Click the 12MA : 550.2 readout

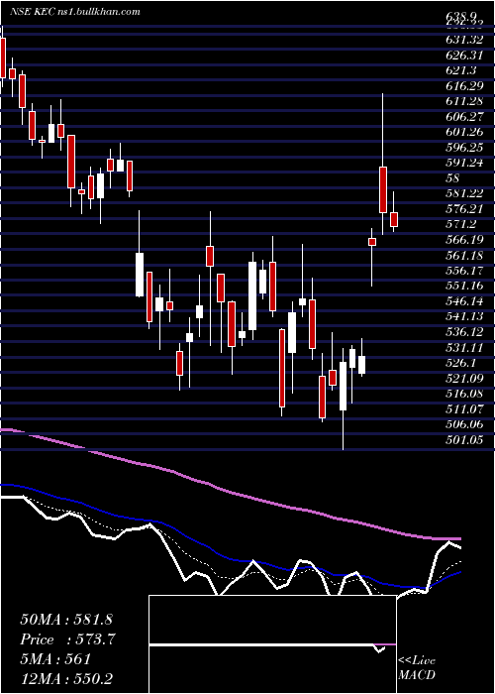(68, 678)
